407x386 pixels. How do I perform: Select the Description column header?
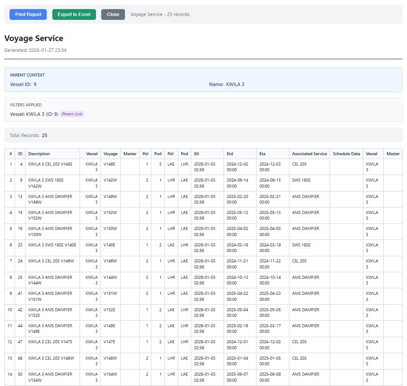(39, 154)
